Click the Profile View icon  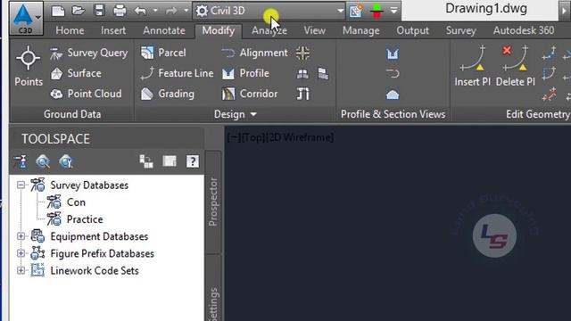[x=393, y=53]
